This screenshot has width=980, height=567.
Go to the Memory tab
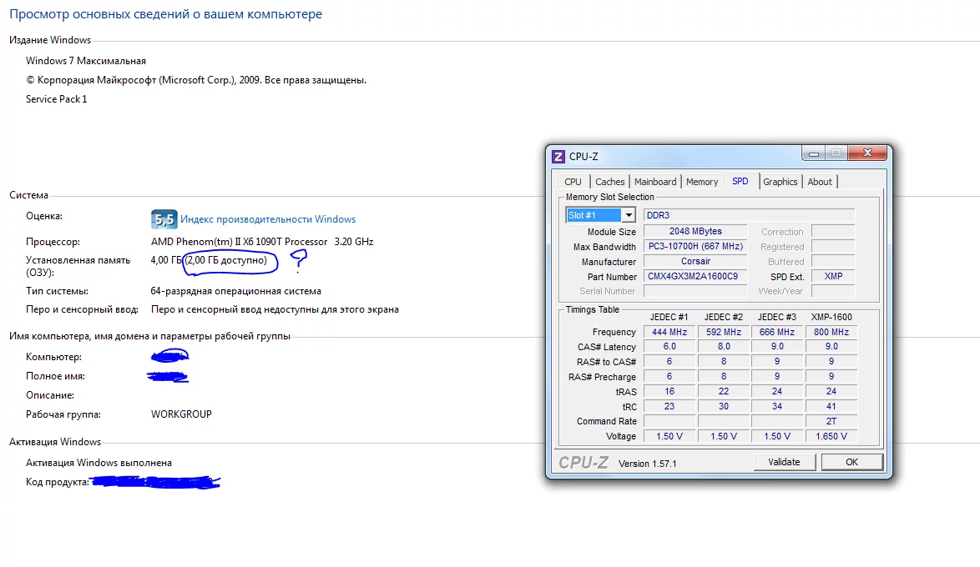702,182
